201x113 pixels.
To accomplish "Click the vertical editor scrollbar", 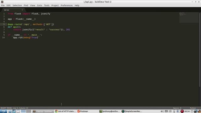I will (200, 50).
